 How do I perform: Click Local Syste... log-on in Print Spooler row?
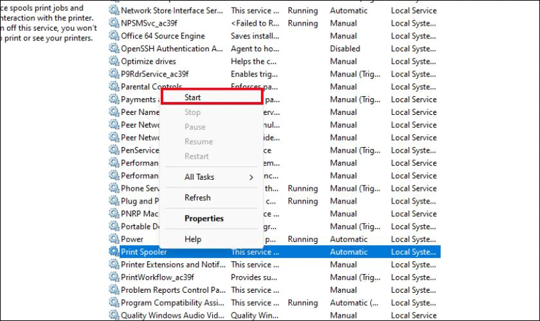coord(413,252)
